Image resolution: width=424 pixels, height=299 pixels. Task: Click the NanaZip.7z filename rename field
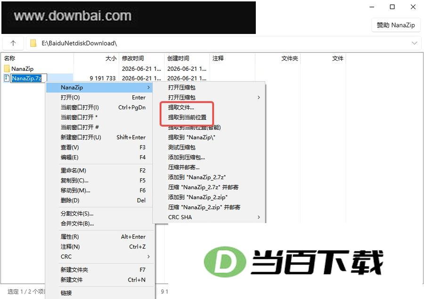click(x=28, y=78)
